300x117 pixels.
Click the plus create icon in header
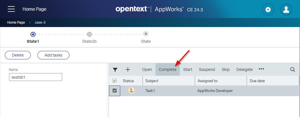(x=268, y=10)
